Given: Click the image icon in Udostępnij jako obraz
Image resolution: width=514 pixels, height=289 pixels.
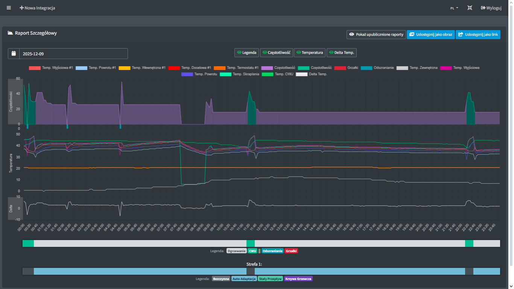Looking at the screenshot, I should 412,35.
